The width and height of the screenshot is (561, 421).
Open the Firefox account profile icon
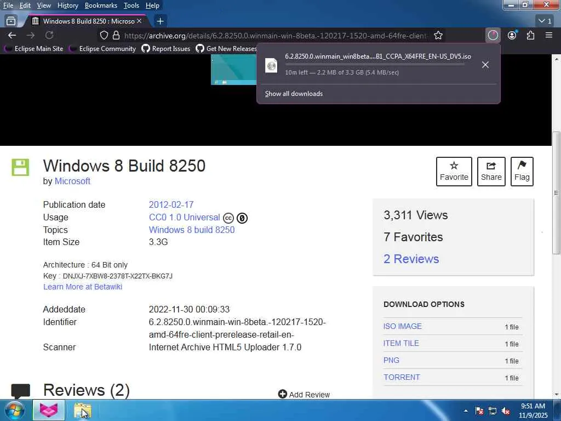(x=512, y=35)
